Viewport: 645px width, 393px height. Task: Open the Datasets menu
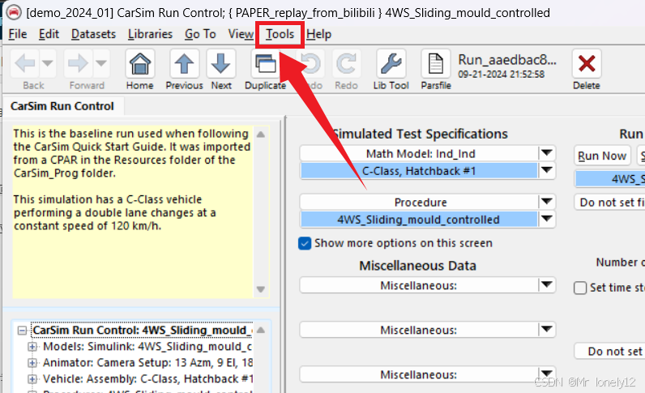tap(93, 34)
